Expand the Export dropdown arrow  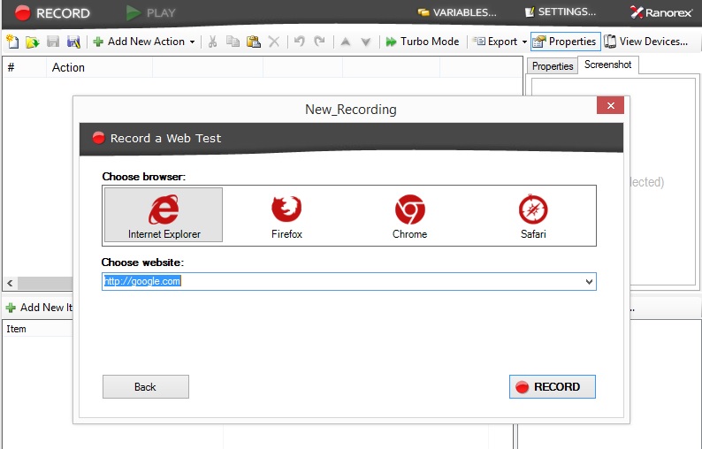coord(524,42)
